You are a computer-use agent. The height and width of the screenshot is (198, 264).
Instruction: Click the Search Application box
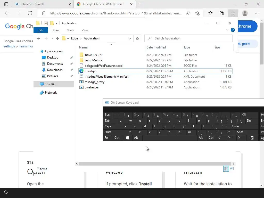coord(188,38)
